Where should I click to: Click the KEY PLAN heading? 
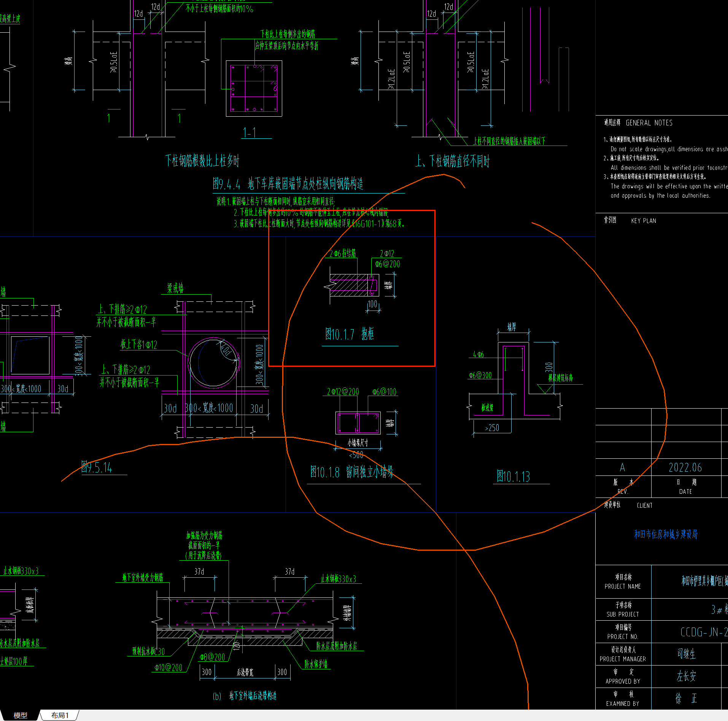644,221
